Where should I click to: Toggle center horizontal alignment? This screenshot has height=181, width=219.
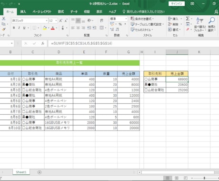pos(78,28)
